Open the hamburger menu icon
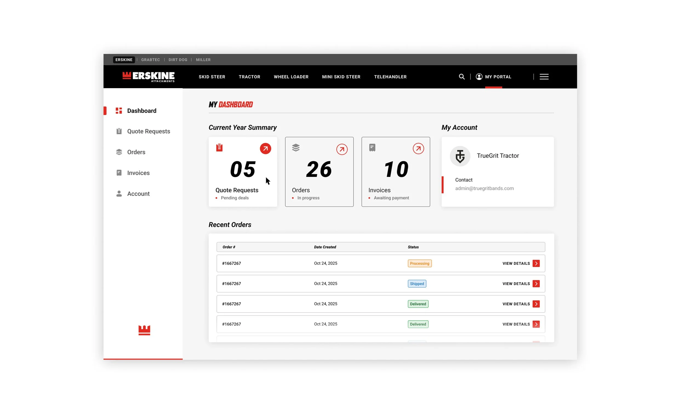Viewport: 681px width, 414px height. click(x=544, y=76)
